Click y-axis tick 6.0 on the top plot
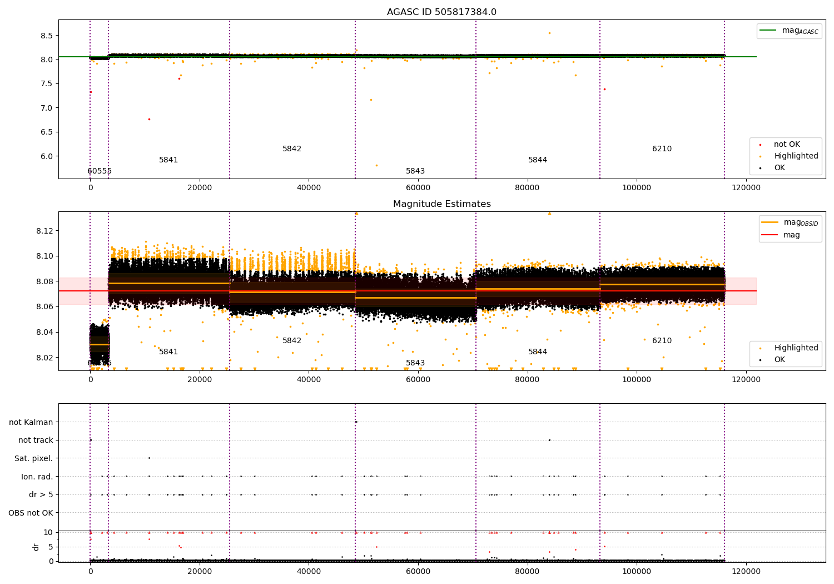The width and height of the screenshot is (834, 584). 47,156
